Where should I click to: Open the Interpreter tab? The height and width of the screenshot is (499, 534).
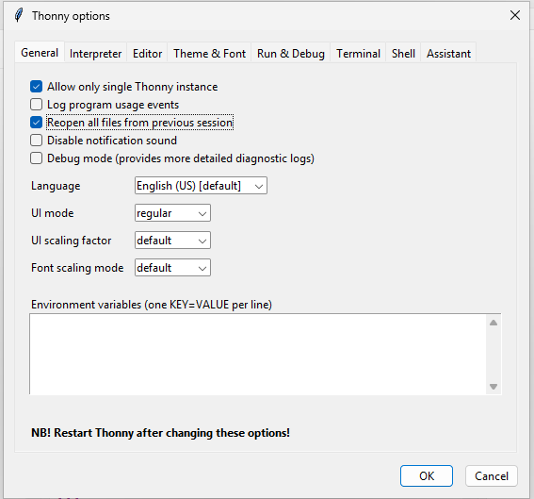click(95, 54)
